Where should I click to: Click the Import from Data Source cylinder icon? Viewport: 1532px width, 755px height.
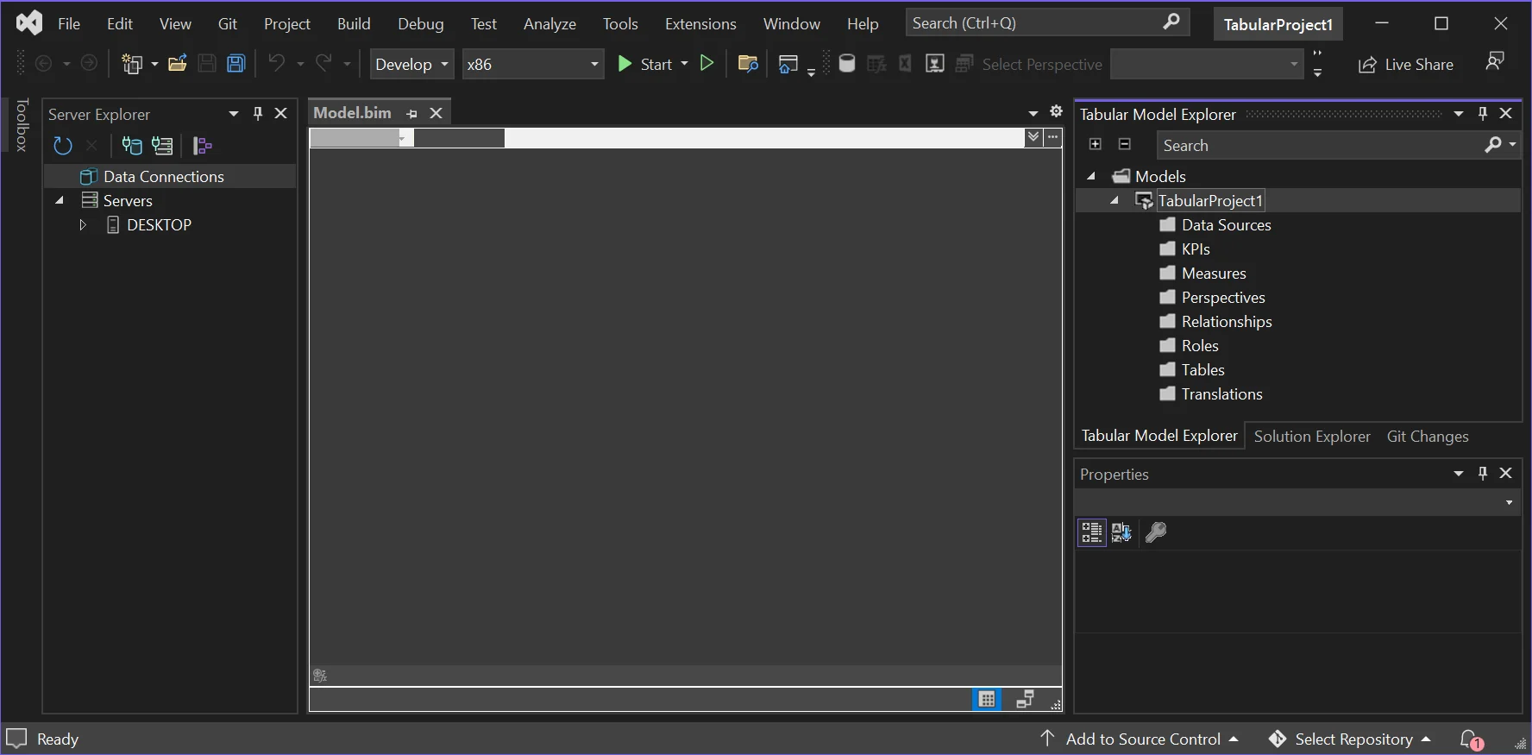[847, 64]
